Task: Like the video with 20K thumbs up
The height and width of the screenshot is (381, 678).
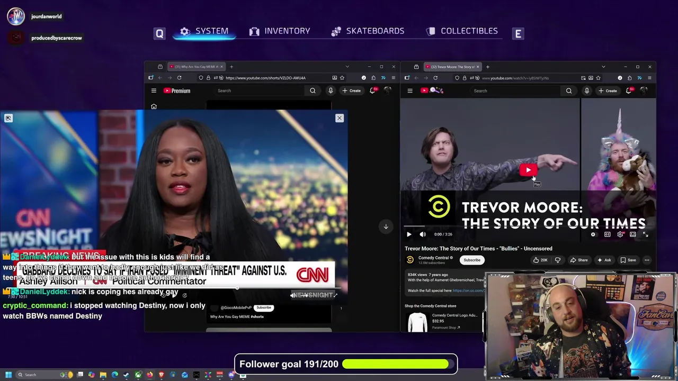Action: tap(540, 260)
